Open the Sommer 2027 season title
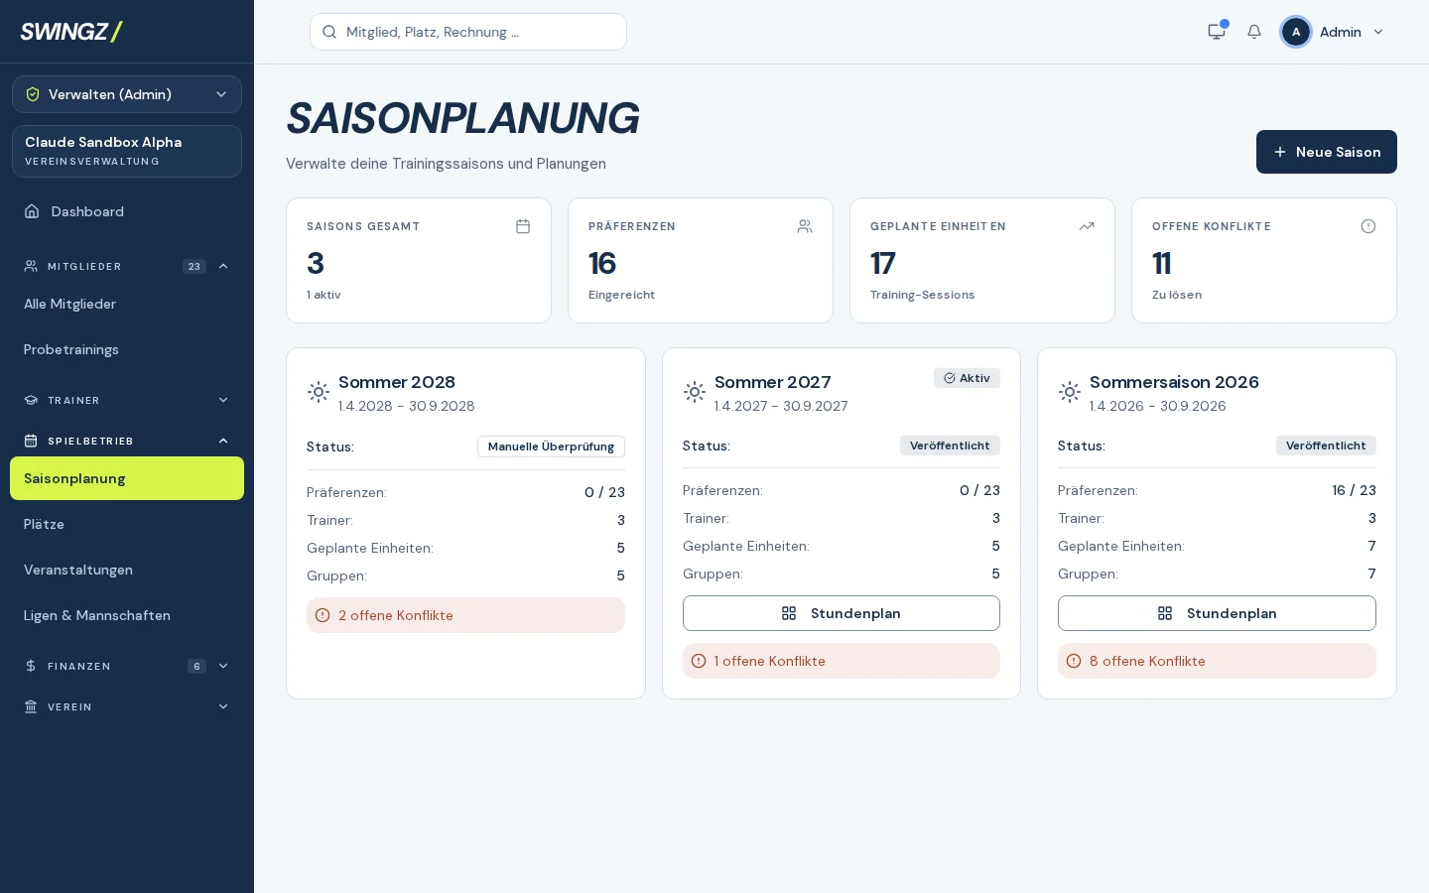The height and width of the screenshot is (893, 1429). click(773, 382)
